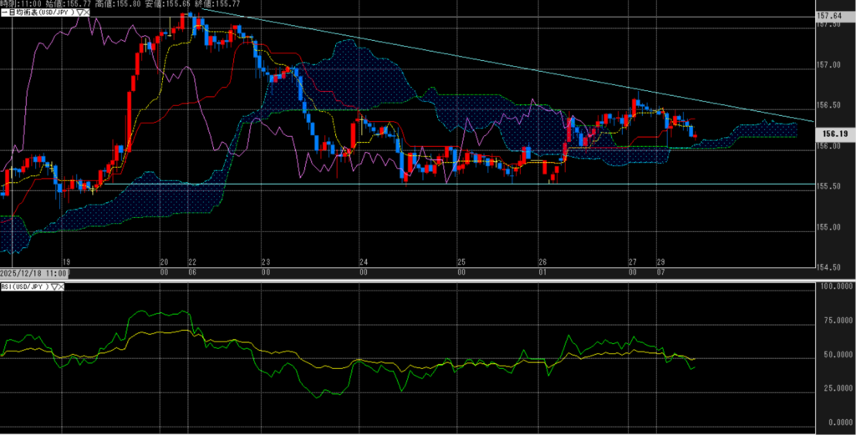Click the 19 date marker on time axis
This screenshot has width=856, height=435.
click(x=65, y=261)
